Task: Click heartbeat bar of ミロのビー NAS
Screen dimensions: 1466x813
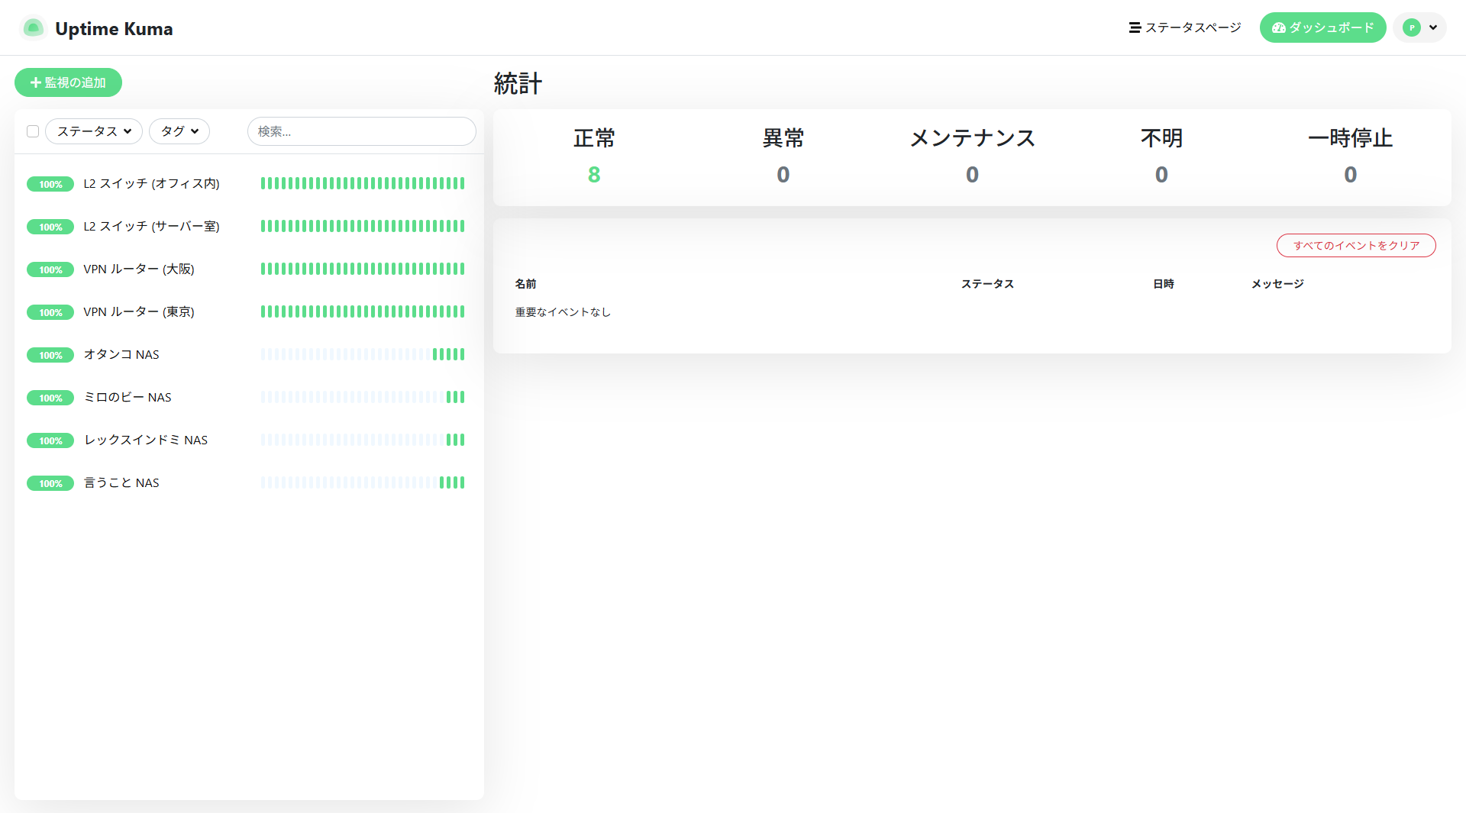Action: pyautogui.click(x=363, y=397)
